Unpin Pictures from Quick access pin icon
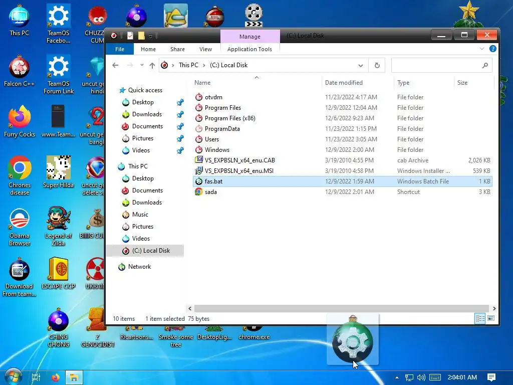This screenshot has width=513, height=385. pos(180,138)
